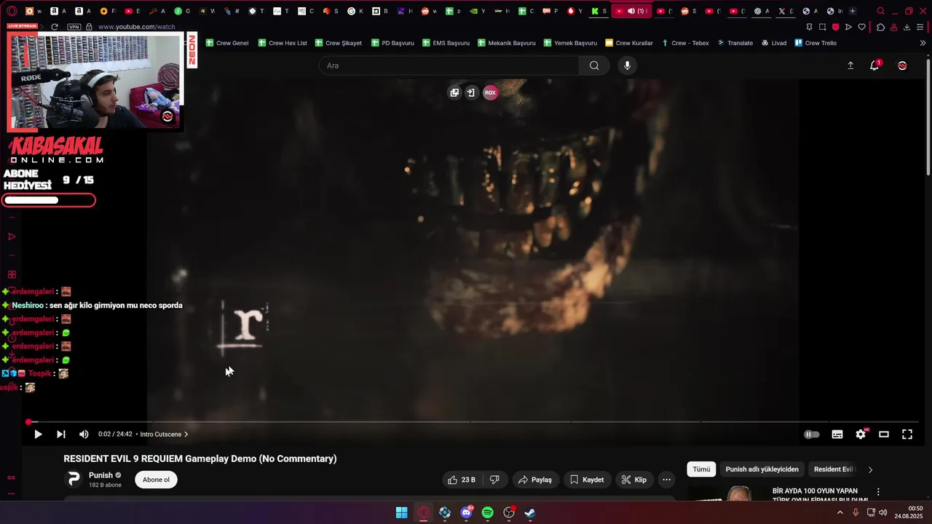This screenshot has height=524, width=932.
Task: Toggle subtitles in the video player
Action: 837,434
